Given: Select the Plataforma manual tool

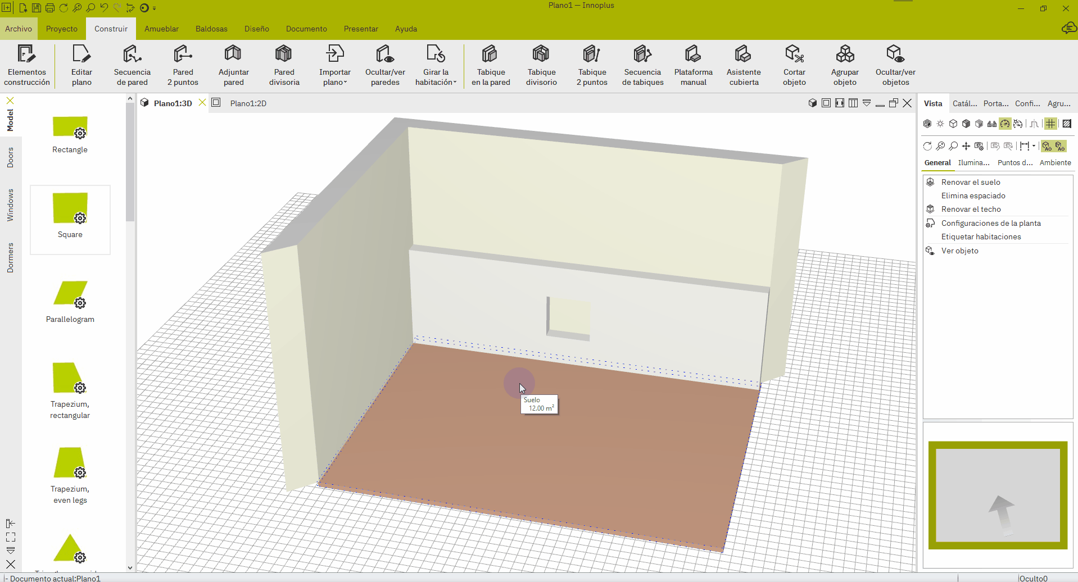Looking at the screenshot, I should tap(693, 65).
